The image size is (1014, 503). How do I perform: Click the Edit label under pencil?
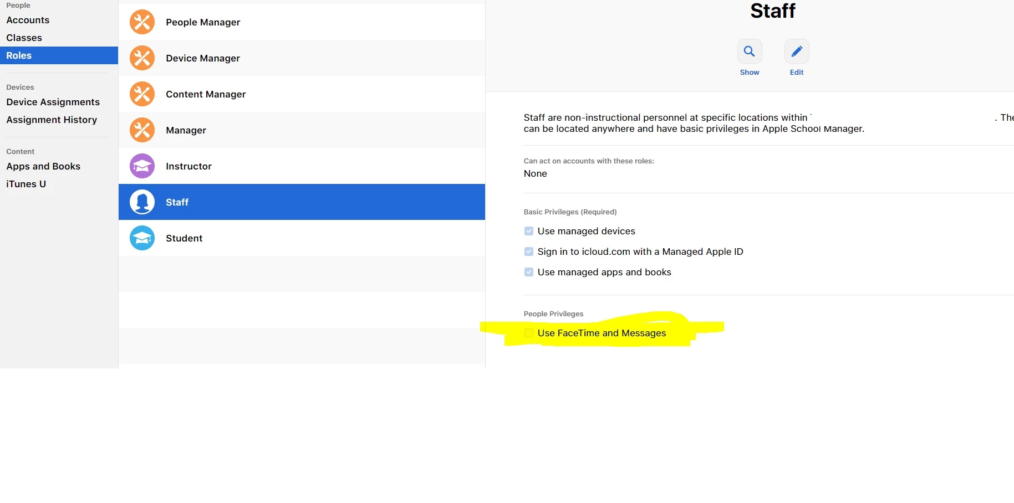(x=797, y=72)
